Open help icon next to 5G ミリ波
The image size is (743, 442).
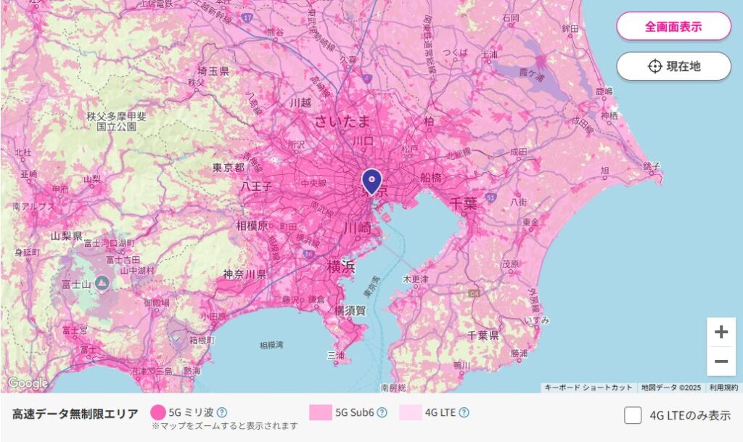point(221,413)
